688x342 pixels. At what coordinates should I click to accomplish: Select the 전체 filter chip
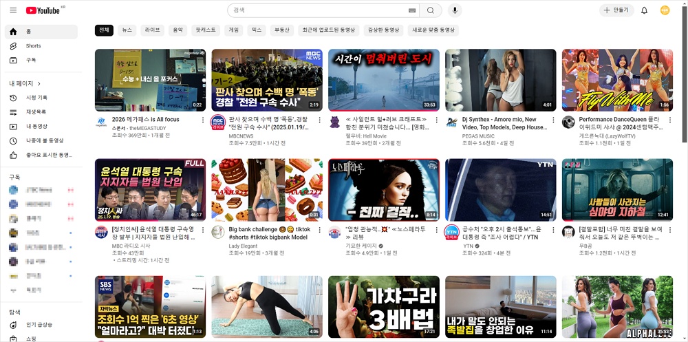pos(104,30)
